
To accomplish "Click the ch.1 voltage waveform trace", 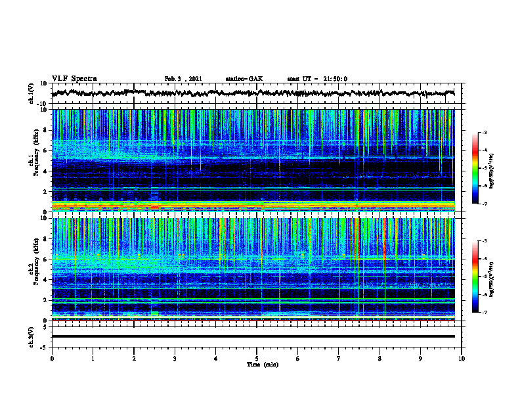I will [x=253, y=93].
